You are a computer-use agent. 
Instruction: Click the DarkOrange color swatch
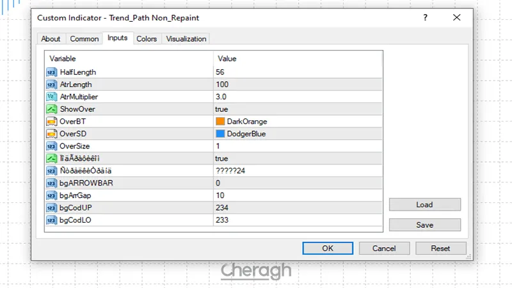pyautogui.click(x=220, y=122)
